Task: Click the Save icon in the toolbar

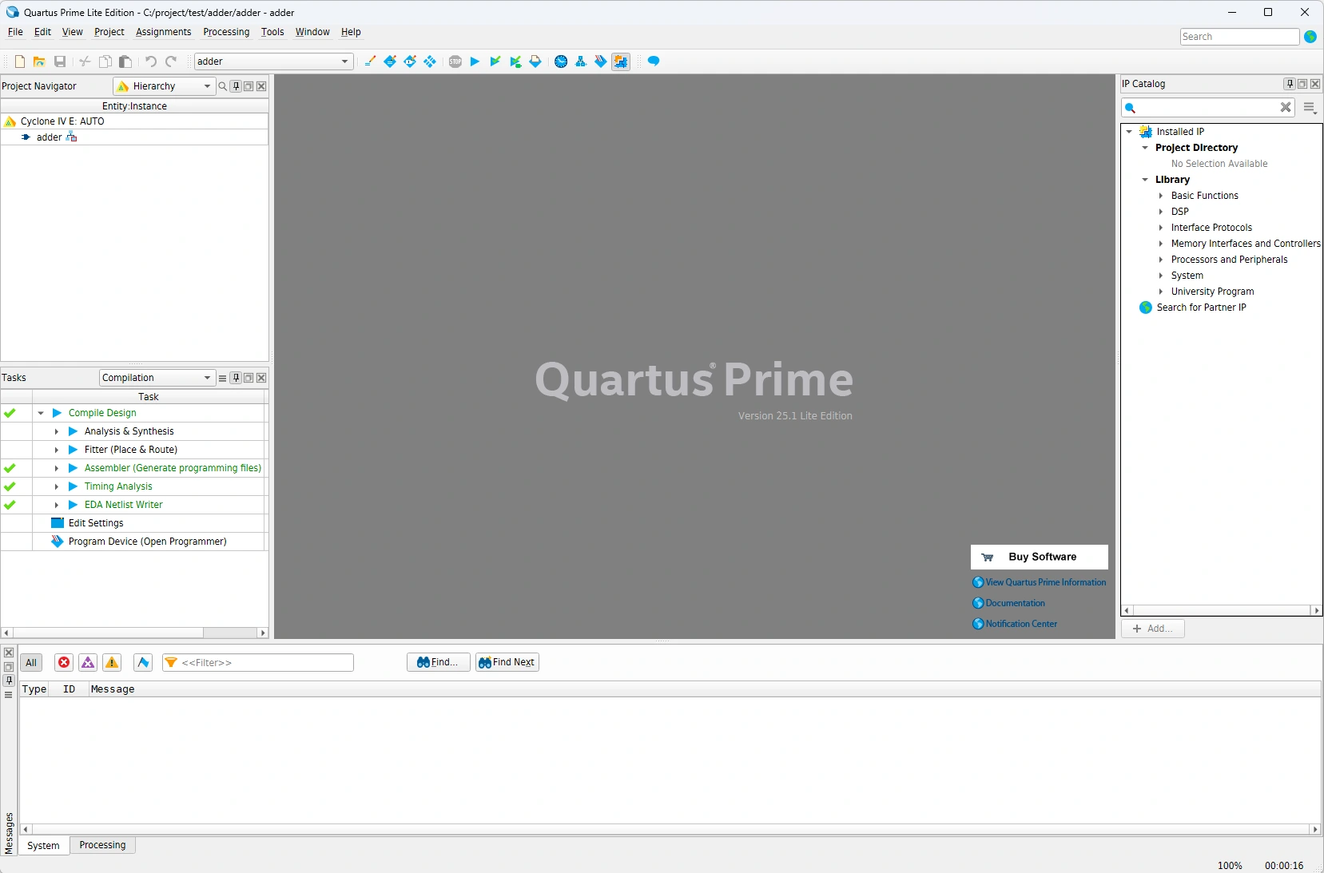Action: (x=60, y=62)
